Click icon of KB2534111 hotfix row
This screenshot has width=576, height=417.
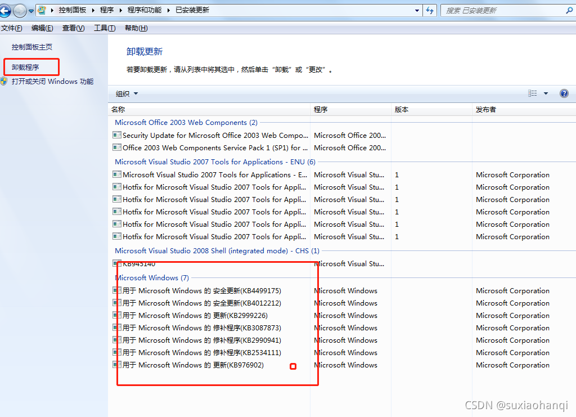117,352
